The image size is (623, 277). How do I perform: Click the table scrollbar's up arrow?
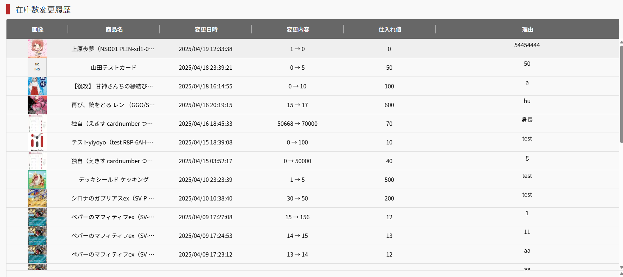(621, 42)
